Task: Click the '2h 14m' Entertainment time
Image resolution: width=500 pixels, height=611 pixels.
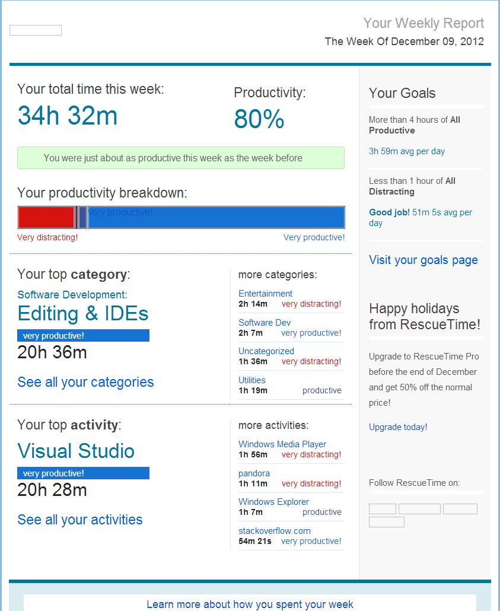Action: [x=253, y=304]
